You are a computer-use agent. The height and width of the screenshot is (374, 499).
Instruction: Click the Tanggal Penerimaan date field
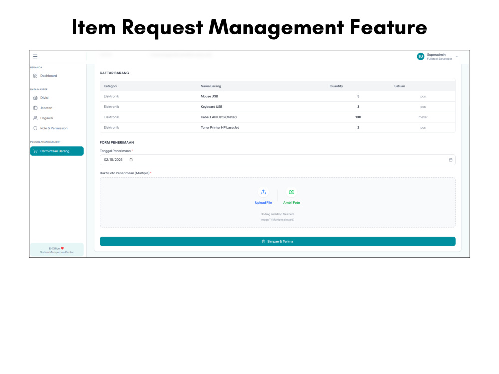(277, 160)
